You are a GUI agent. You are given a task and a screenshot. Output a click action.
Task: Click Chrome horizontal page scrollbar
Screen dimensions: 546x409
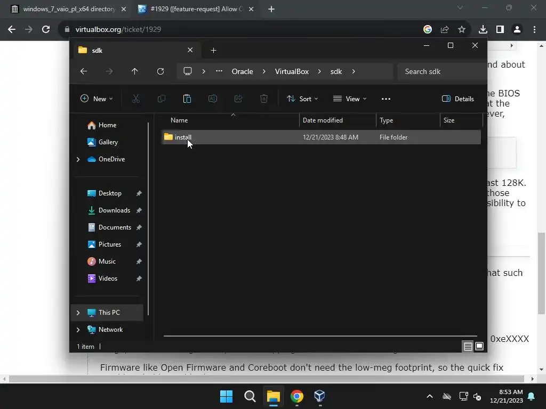pos(267,379)
